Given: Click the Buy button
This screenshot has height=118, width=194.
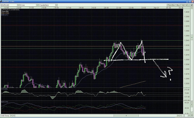Looking at the screenshot, I should click(x=178, y=5).
